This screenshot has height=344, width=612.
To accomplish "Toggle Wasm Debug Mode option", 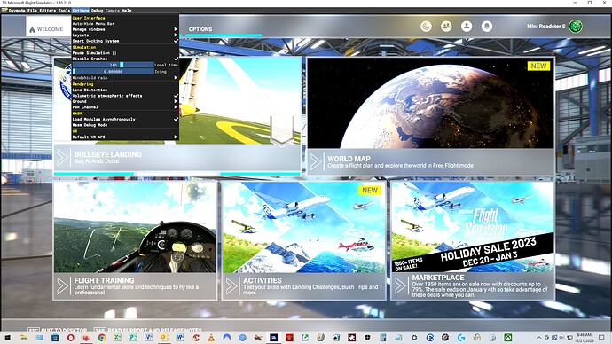I will [x=125, y=125].
